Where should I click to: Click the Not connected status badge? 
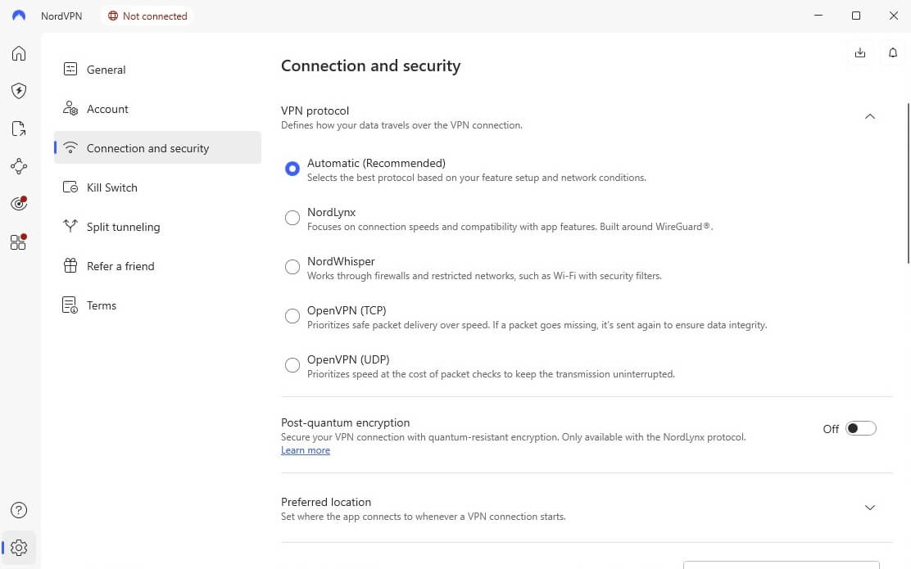point(147,16)
